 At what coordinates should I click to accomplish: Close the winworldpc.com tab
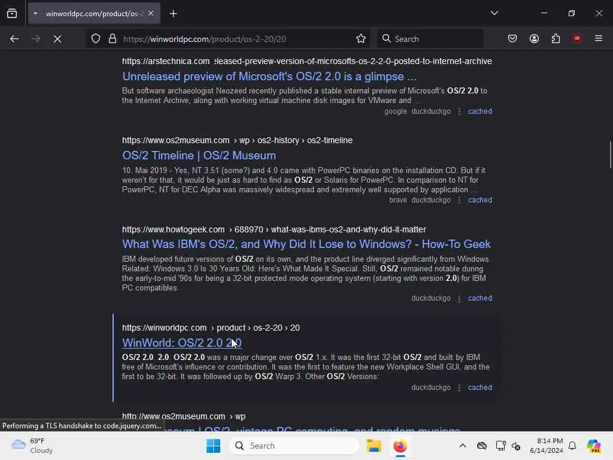pyautogui.click(x=151, y=14)
